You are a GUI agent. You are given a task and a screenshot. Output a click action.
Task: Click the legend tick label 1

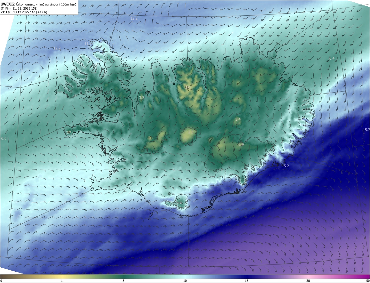(x=62, y=281)
